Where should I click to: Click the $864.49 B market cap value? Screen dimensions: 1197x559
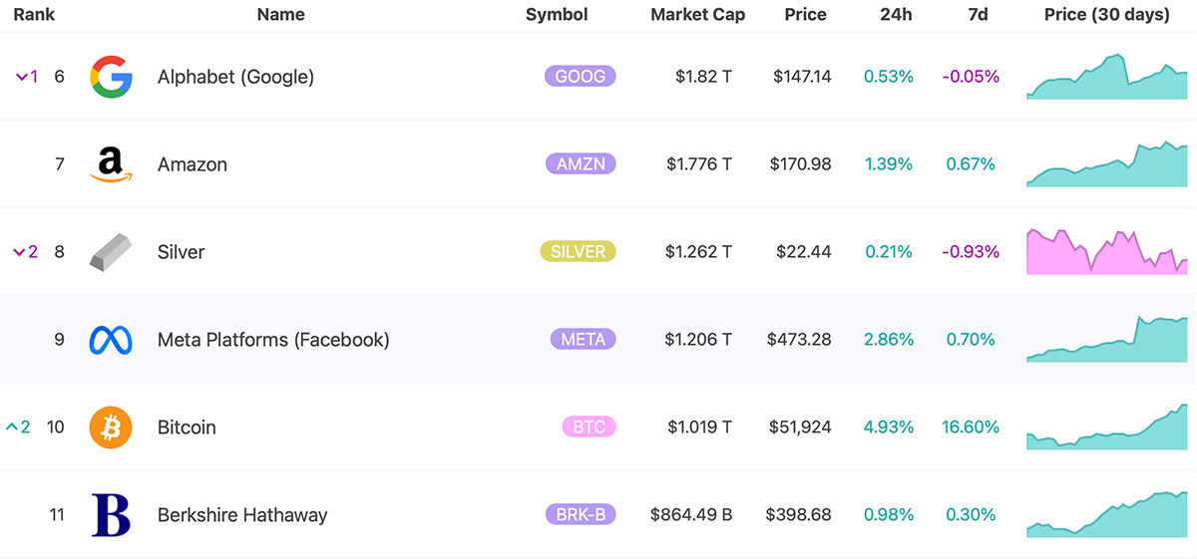[x=691, y=515]
